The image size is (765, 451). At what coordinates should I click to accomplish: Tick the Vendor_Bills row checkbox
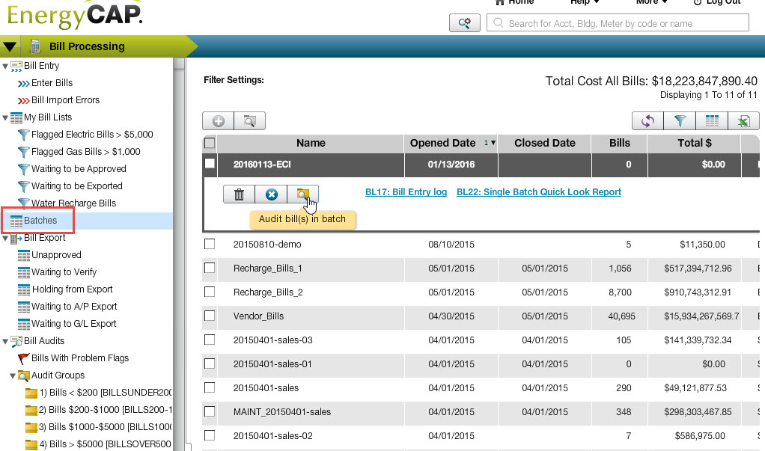(x=210, y=316)
